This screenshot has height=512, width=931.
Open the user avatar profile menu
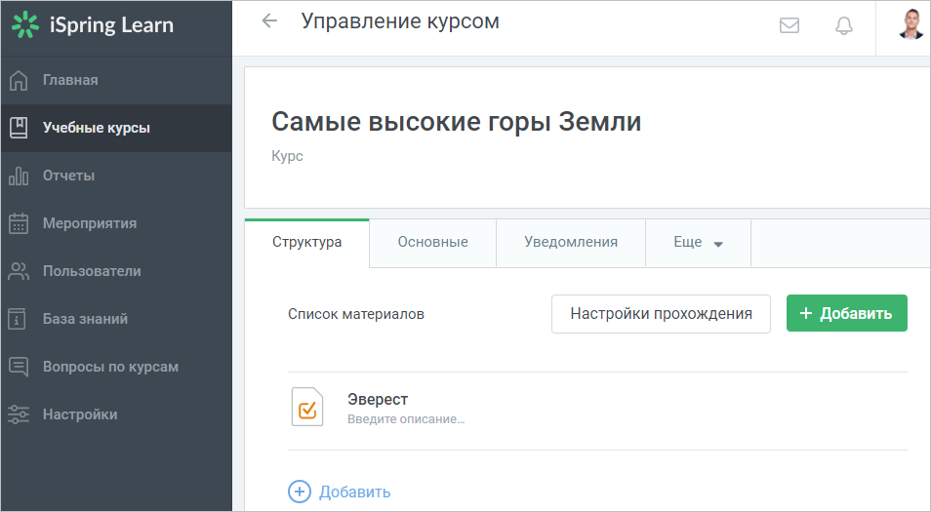[x=911, y=24]
